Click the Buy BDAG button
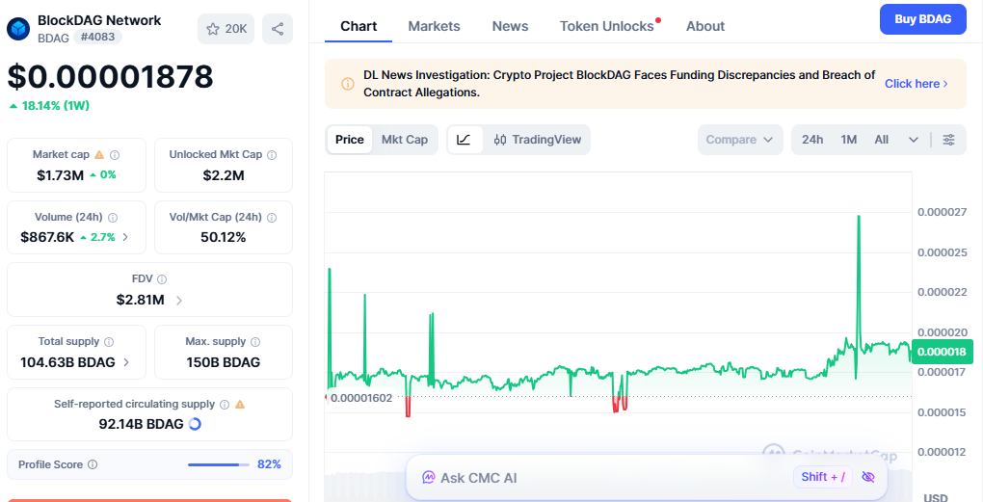The height and width of the screenshot is (502, 983). [923, 19]
